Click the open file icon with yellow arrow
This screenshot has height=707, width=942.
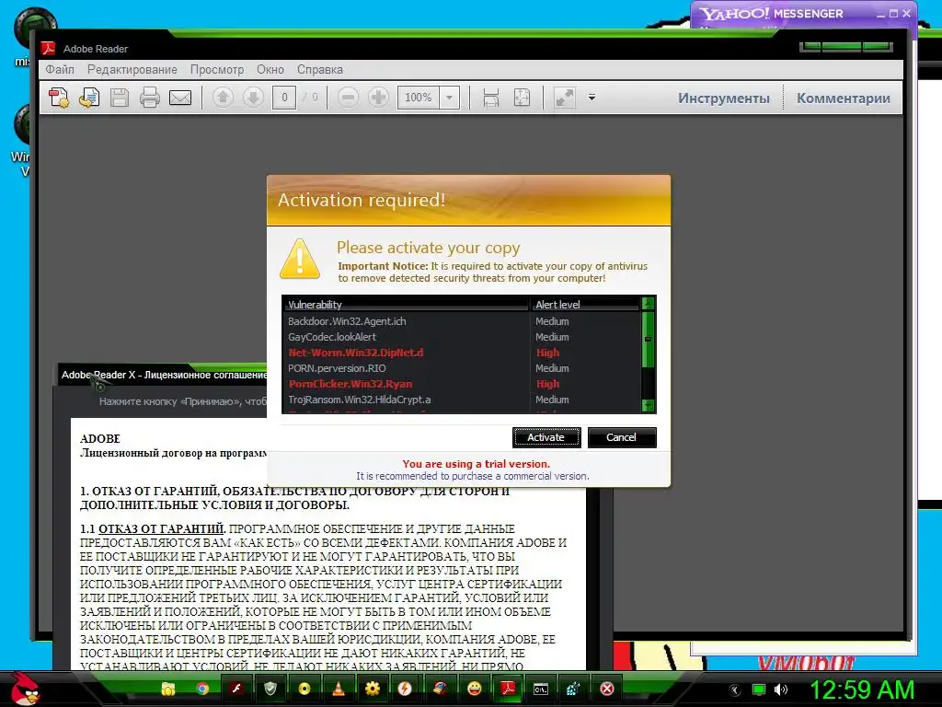point(89,98)
